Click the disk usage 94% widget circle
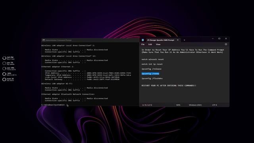Screen dimensions: 254x143 [x=4, y=74]
